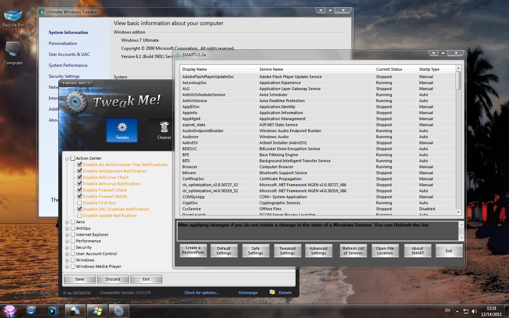Open the Tweaks tab in Tweak Me
The width and height of the screenshot is (509, 318).
122,130
